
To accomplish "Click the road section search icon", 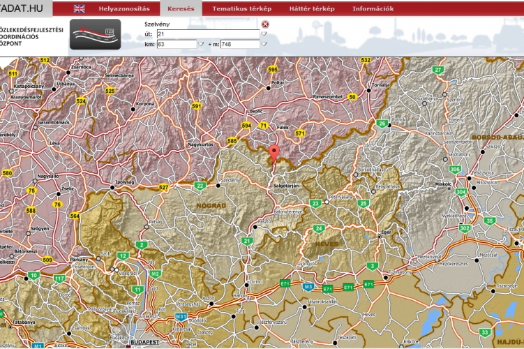I will 95,34.
